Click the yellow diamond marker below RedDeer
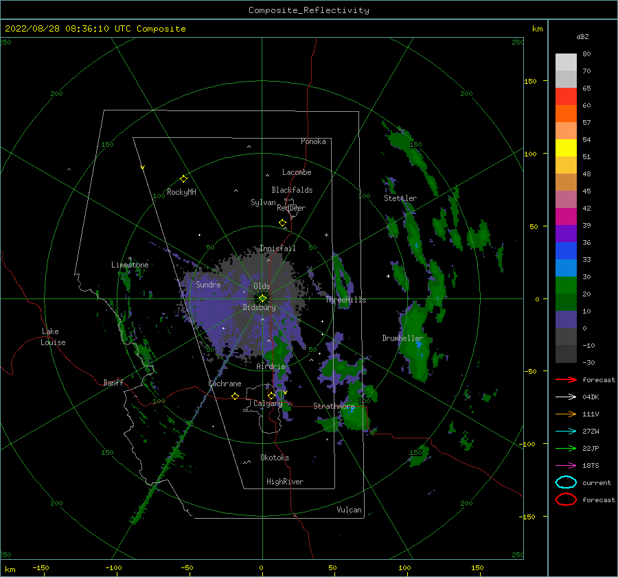The image size is (618, 577). click(x=282, y=223)
